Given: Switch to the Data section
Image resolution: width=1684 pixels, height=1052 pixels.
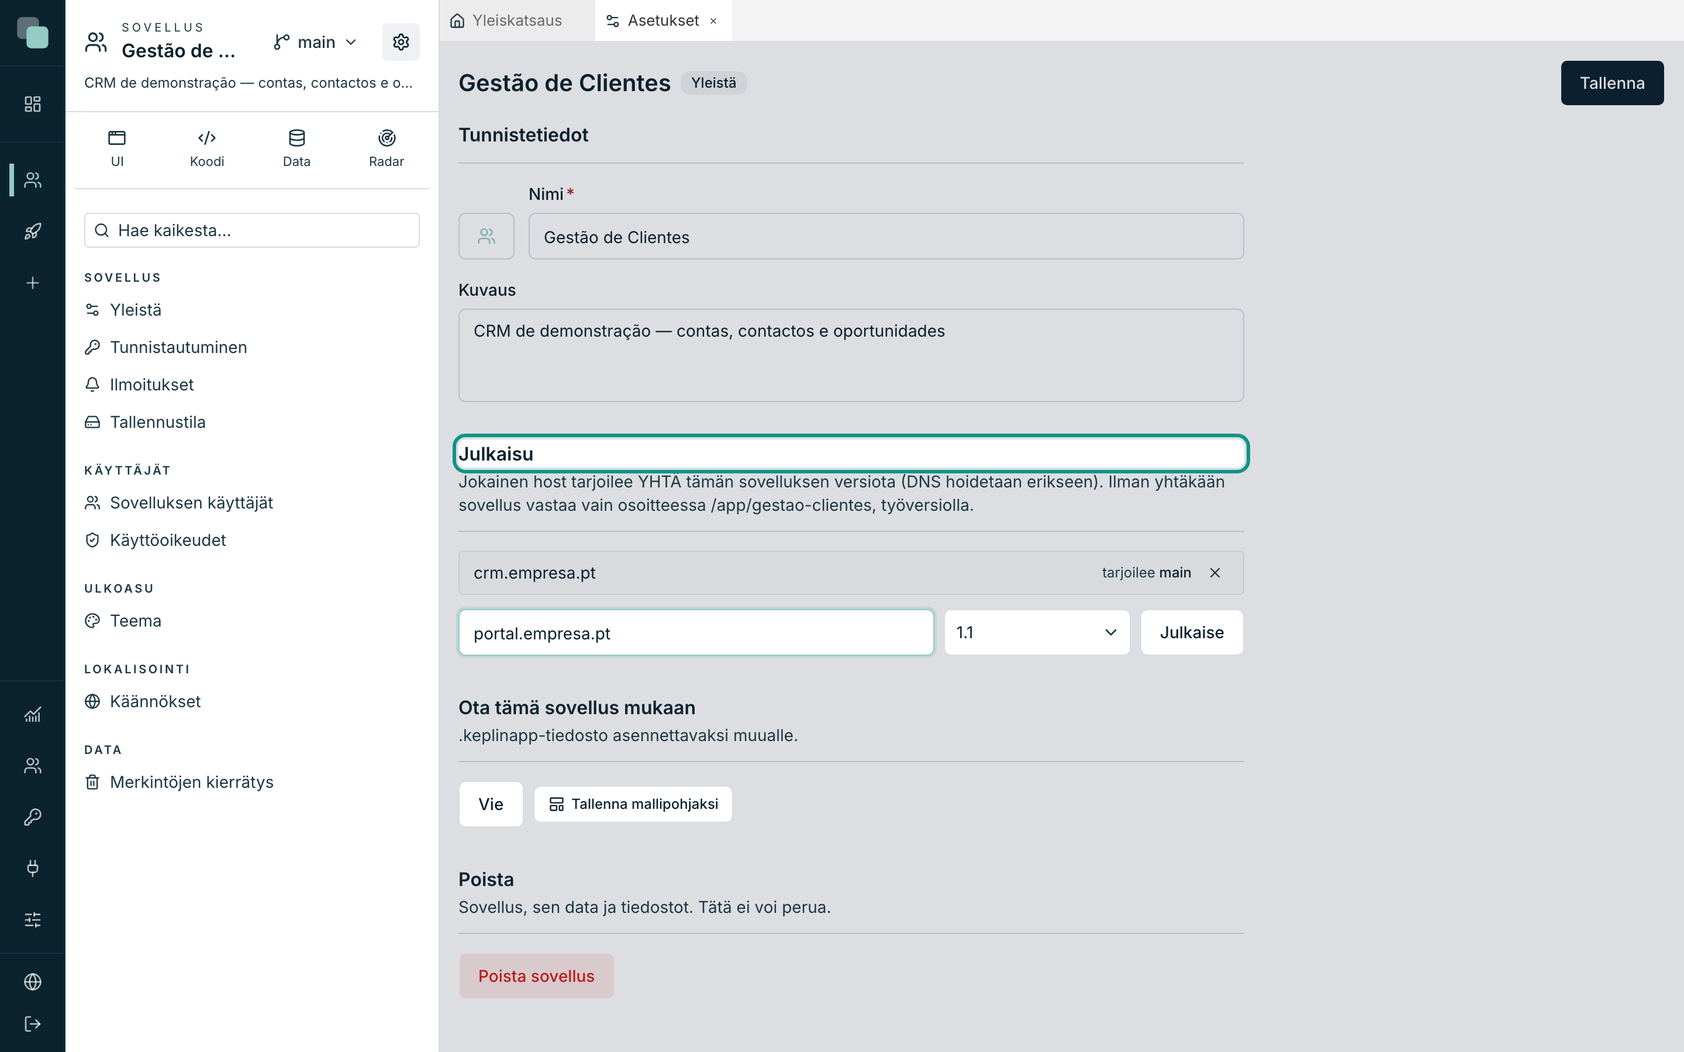Looking at the screenshot, I should [x=296, y=149].
